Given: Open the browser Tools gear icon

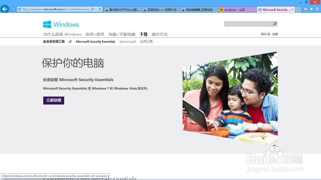Looking at the screenshot, I should (x=317, y=9).
